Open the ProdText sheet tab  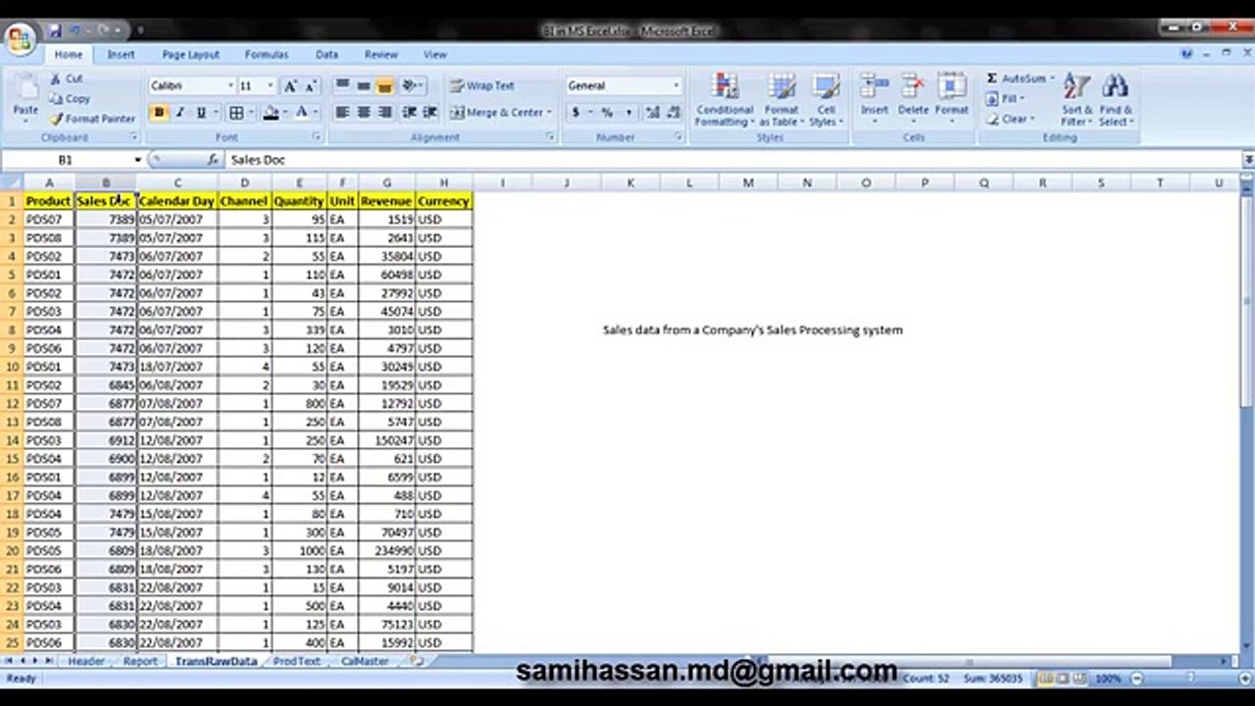296,662
